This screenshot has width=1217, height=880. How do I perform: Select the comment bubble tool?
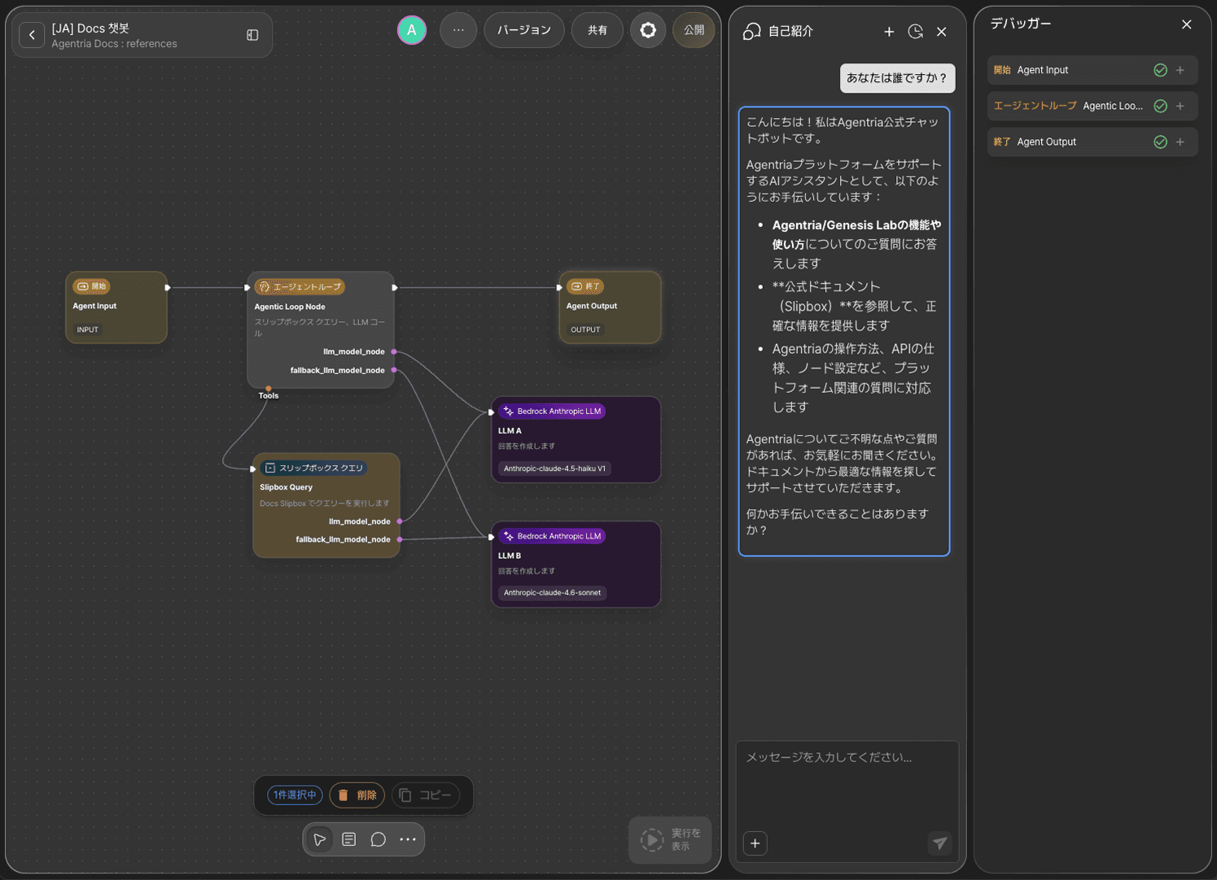[x=379, y=839]
